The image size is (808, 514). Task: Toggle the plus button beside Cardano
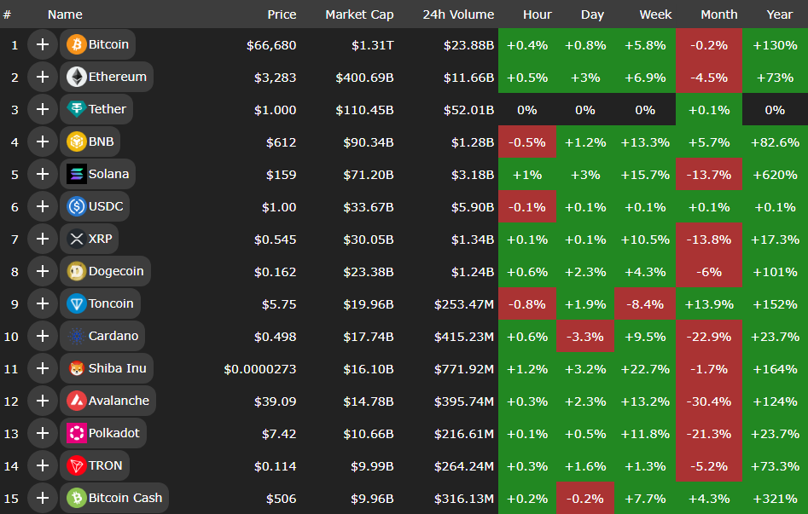(x=42, y=336)
